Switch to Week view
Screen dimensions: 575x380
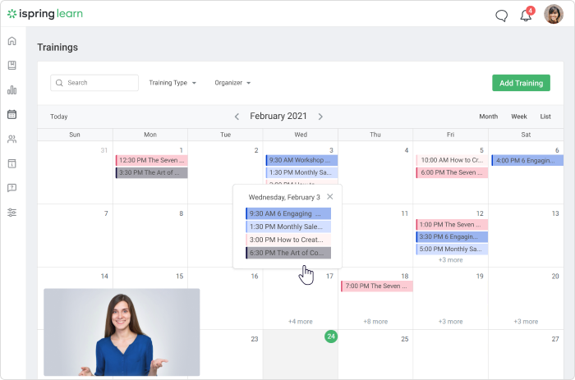click(519, 117)
